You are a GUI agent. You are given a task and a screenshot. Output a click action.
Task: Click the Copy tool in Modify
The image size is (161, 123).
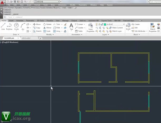click(37, 28)
